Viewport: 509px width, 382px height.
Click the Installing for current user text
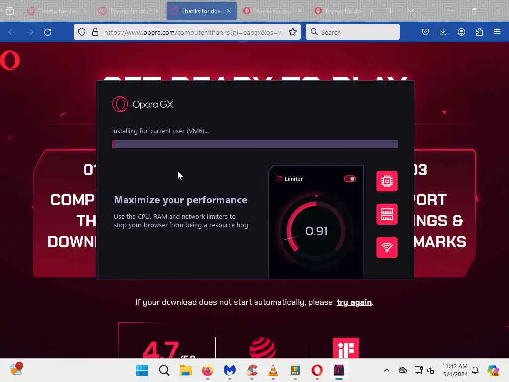(x=161, y=131)
